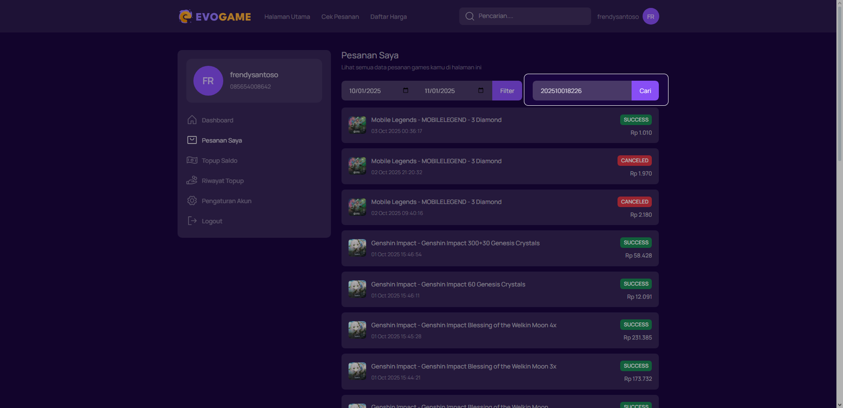Click the CANCELED badge on the Rp 2.180 order

coord(635,202)
